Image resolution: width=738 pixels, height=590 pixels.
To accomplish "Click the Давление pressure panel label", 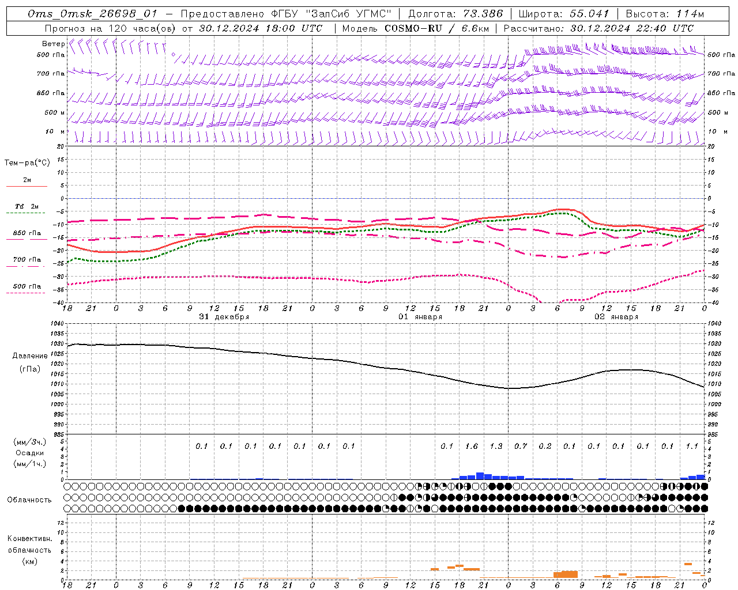I will tap(30, 356).
